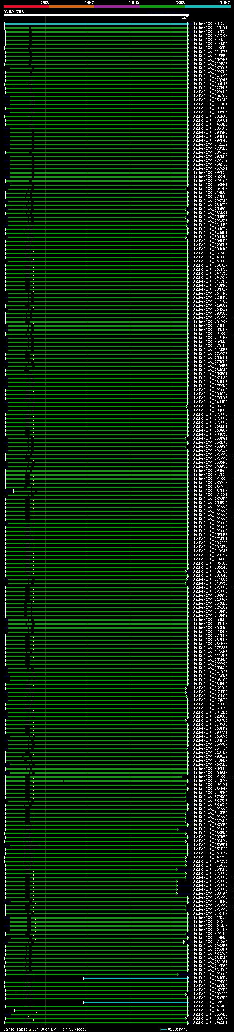
Task: Select hit label UniRef100_O24573
Action: coord(210,52)
